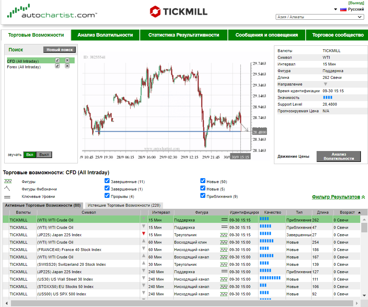Sort table by Длина column header
The height and width of the screenshot is (307, 368).
click(x=323, y=212)
